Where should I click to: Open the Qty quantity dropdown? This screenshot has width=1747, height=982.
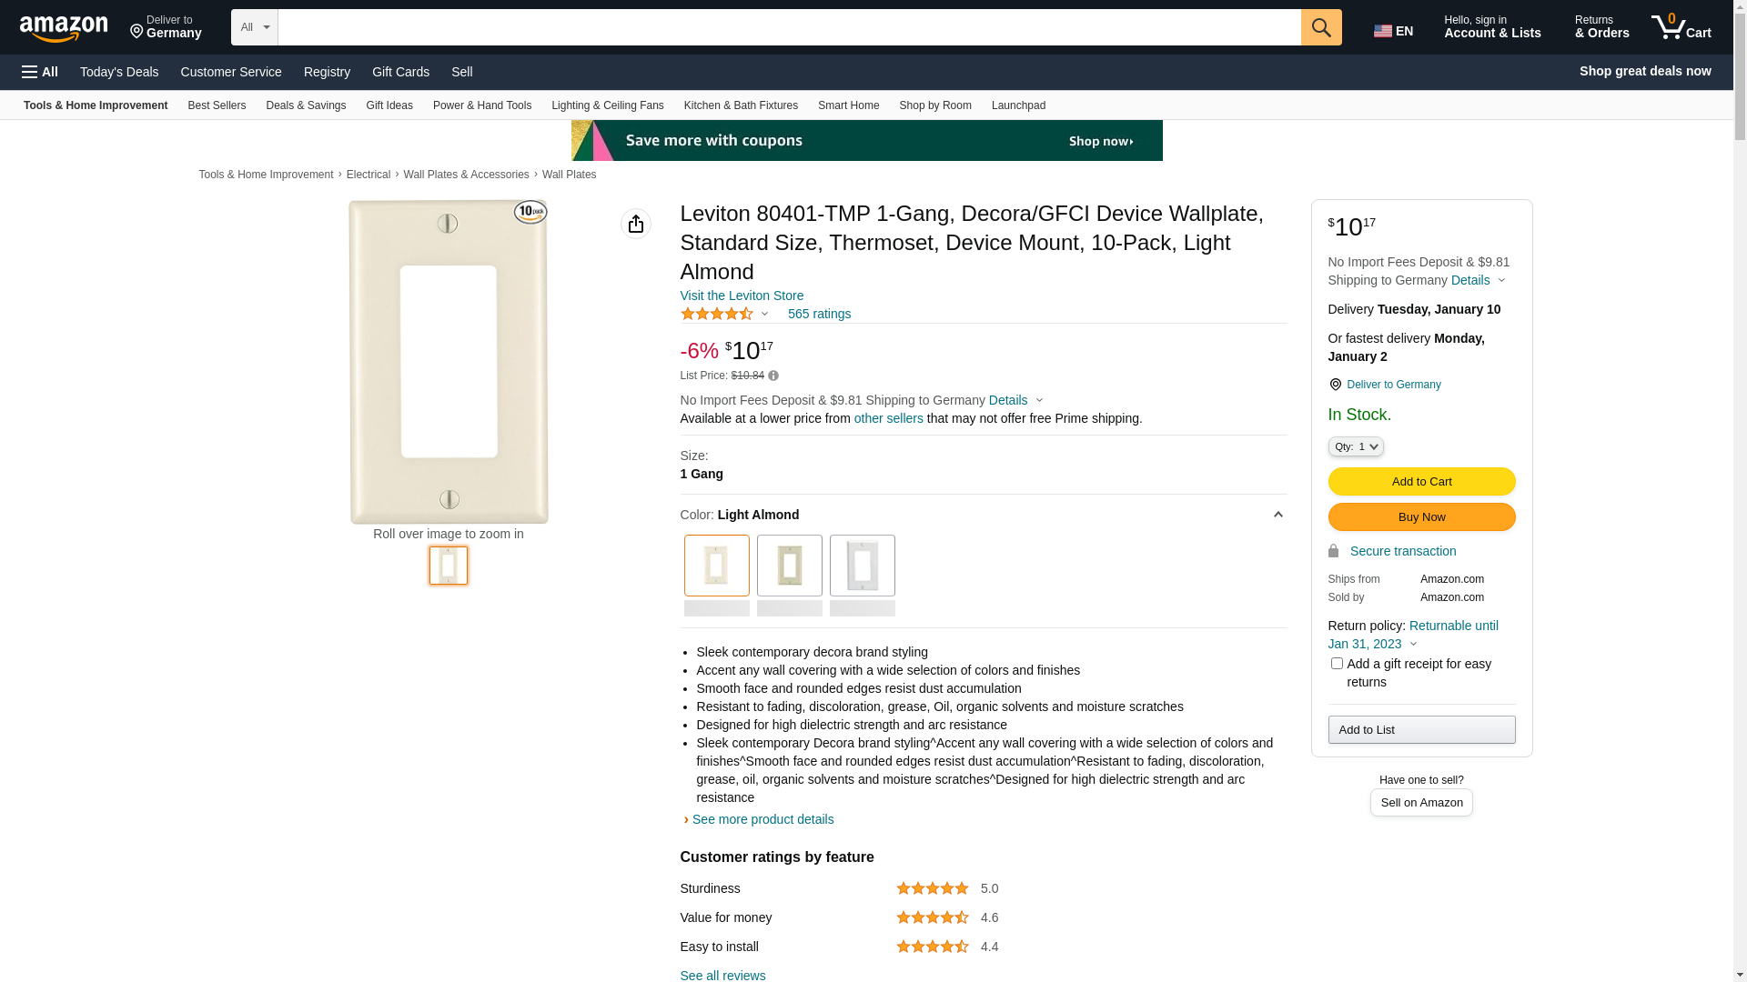pyautogui.click(x=1356, y=446)
